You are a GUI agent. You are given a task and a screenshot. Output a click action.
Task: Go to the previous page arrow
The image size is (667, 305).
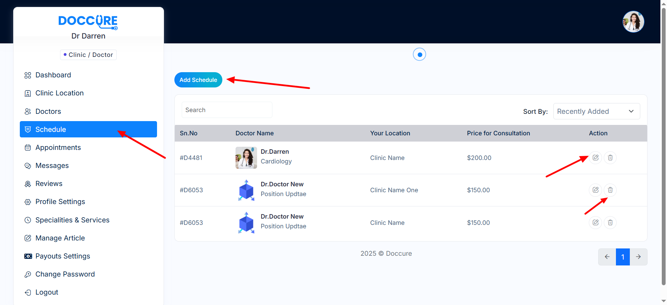[x=607, y=257]
